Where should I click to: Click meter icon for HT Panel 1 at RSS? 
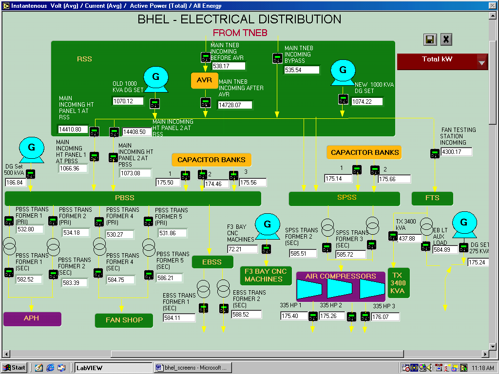(94, 131)
